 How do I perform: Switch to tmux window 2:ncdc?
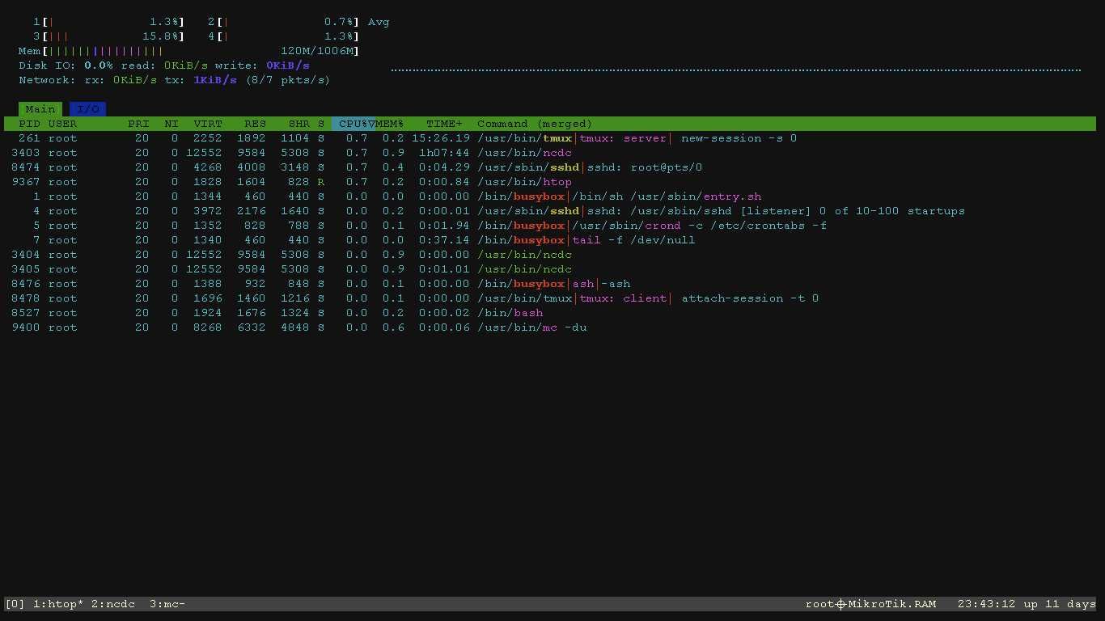tap(113, 604)
